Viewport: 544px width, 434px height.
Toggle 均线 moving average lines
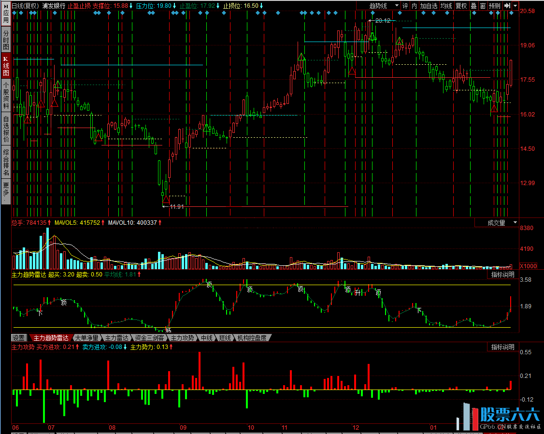(x=446, y=6)
